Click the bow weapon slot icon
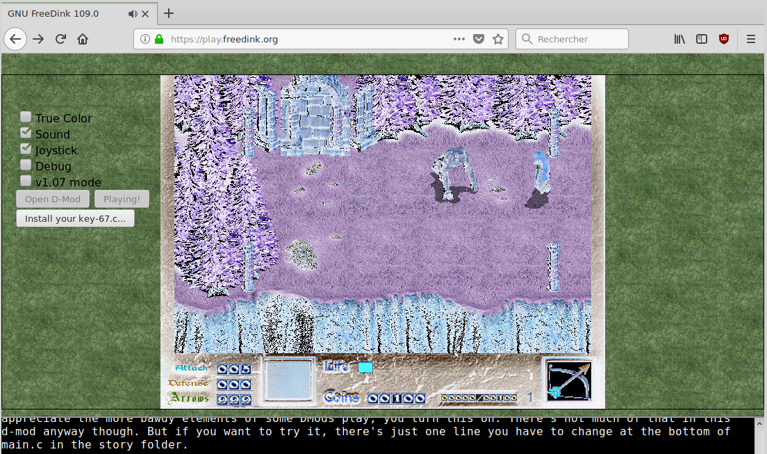Viewport: 767px width, 454px height. [568, 380]
